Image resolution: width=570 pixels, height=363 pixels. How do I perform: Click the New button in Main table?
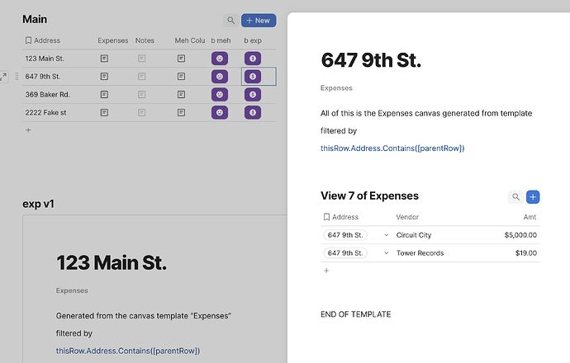259,21
